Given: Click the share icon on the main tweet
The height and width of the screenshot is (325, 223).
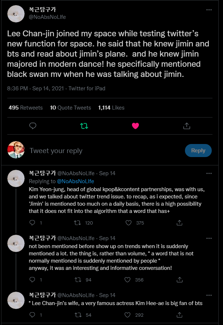Looking at the screenshot, I should [x=187, y=126].
